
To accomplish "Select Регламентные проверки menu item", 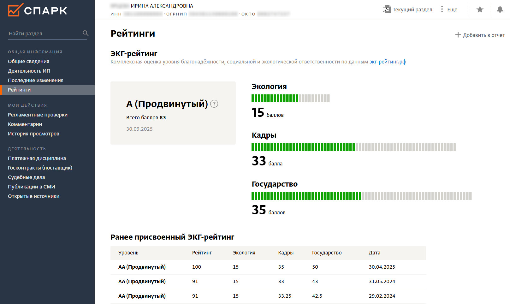I will click(38, 115).
